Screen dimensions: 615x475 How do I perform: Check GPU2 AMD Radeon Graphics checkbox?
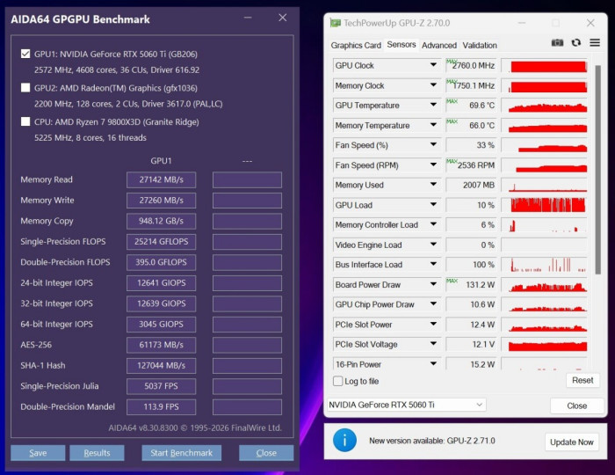click(x=25, y=88)
